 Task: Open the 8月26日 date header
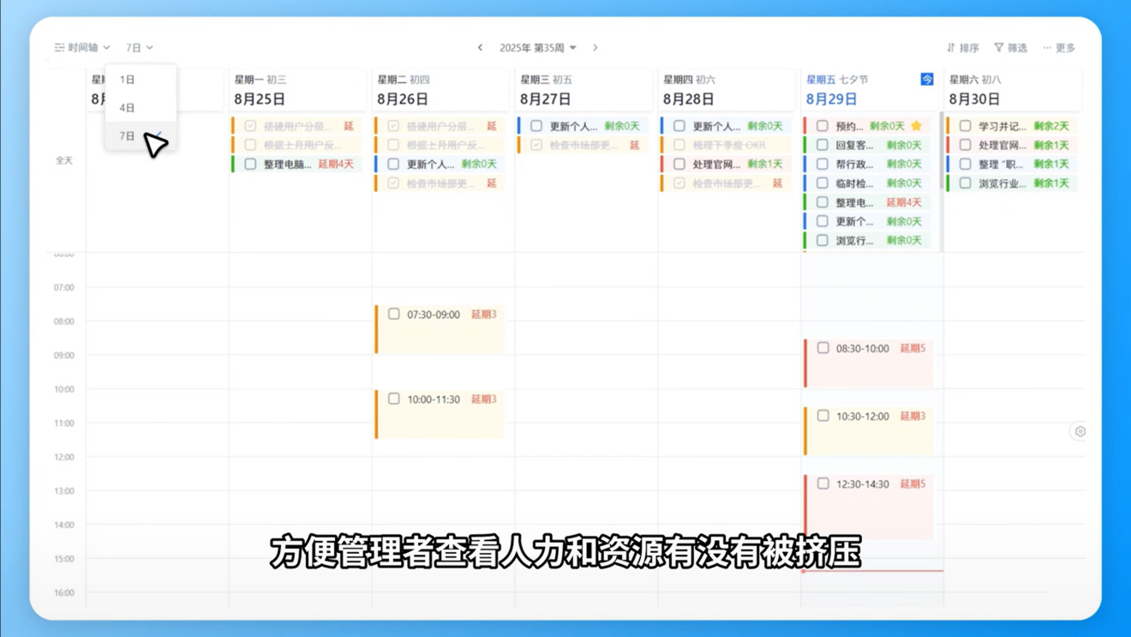coord(403,99)
